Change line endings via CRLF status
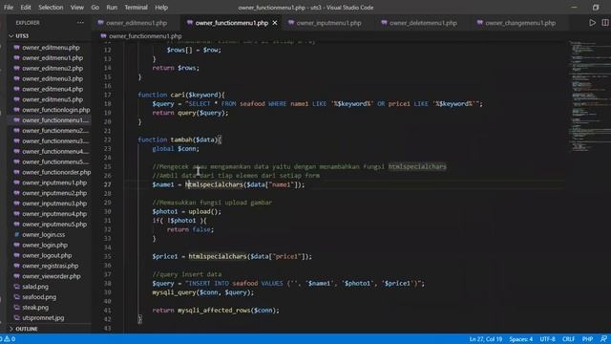The image size is (611, 344). point(569,339)
